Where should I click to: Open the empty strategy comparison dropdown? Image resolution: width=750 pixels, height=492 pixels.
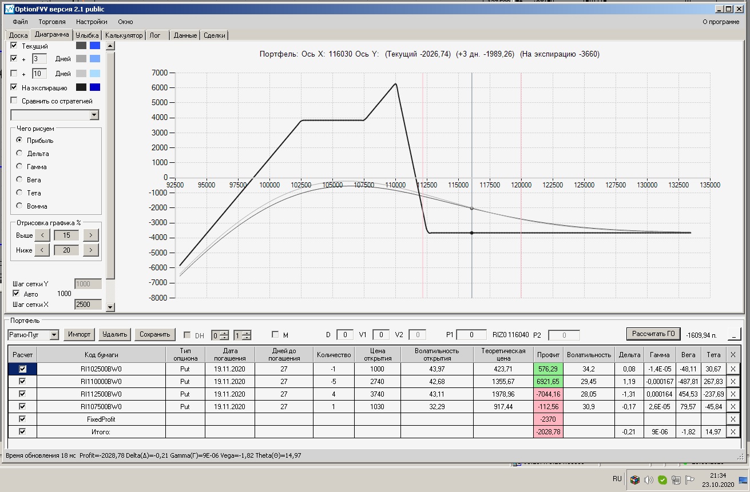(x=94, y=115)
